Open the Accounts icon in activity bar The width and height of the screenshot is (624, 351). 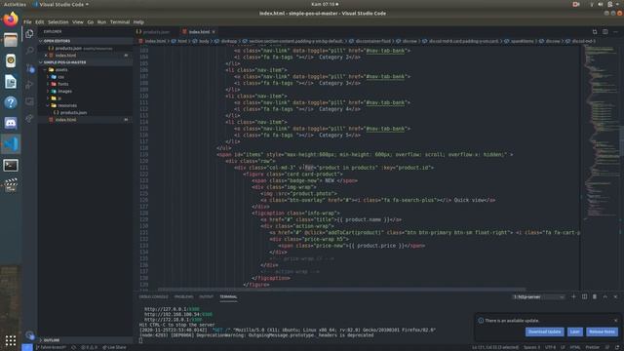pyautogui.click(x=30, y=335)
